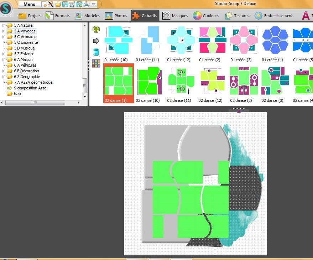Switch to the Projets tab
The height and width of the screenshot is (260, 313).
tap(30, 16)
